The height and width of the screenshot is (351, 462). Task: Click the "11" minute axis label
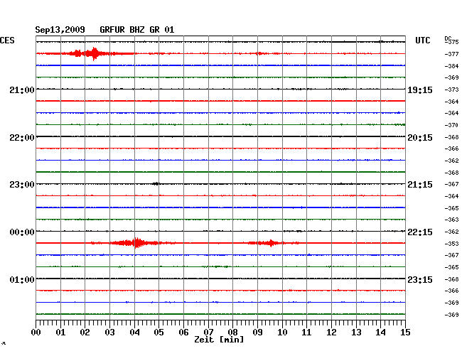(x=306, y=333)
